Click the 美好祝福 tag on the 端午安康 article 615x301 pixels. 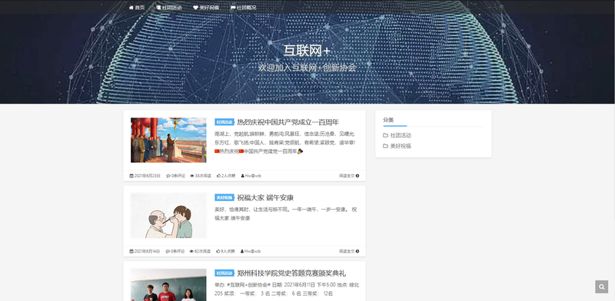click(x=224, y=198)
